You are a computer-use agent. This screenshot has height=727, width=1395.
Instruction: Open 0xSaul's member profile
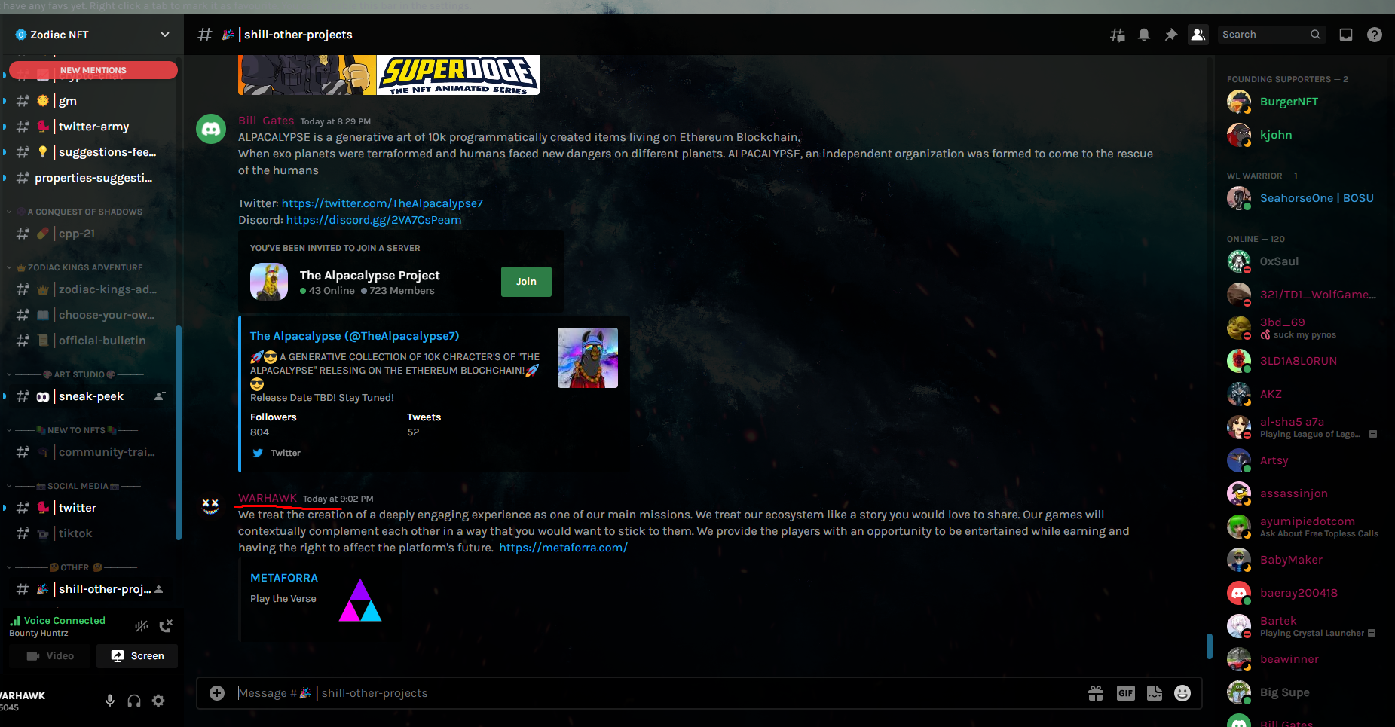(1304, 261)
